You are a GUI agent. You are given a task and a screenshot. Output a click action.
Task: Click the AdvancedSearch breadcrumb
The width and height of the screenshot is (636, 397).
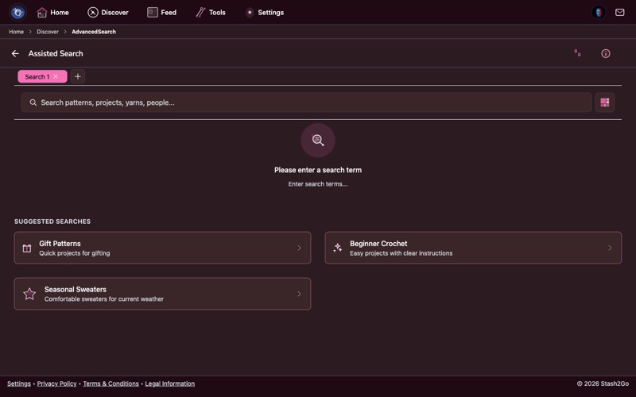[94, 32]
